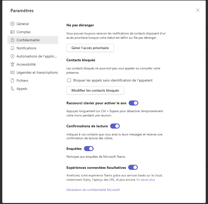Open the En savoir plus link
208x204 pixels.
(146, 180)
